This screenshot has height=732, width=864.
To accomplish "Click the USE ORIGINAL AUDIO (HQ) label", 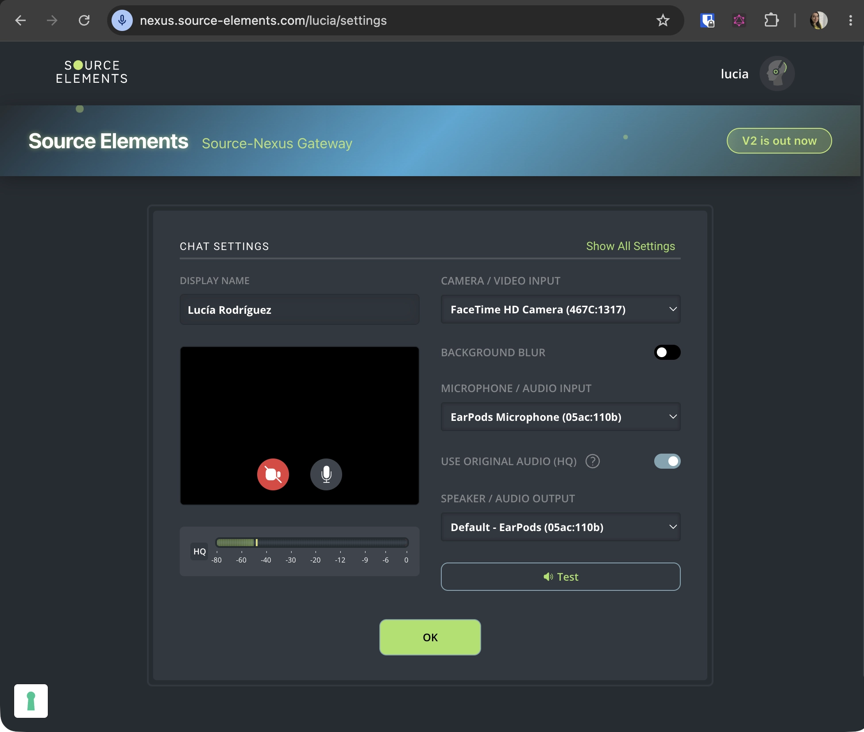I will 509,461.
